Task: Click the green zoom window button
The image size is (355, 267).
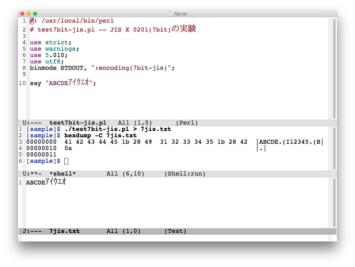Action: pyautogui.click(x=35, y=14)
